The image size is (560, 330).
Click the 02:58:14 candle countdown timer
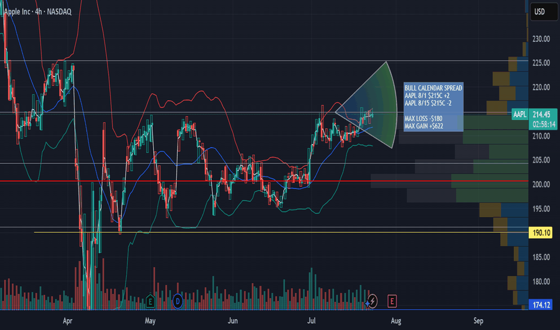point(544,125)
